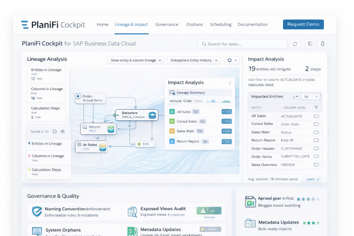The width and height of the screenshot is (354, 236).
Task: Click the Request Demo button
Action: (303, 24)
